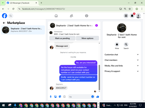This screenshot has width=145, height=108.
Task: Expand Privacy & support section
Action: pyautogui.click(x=122, y=71)
